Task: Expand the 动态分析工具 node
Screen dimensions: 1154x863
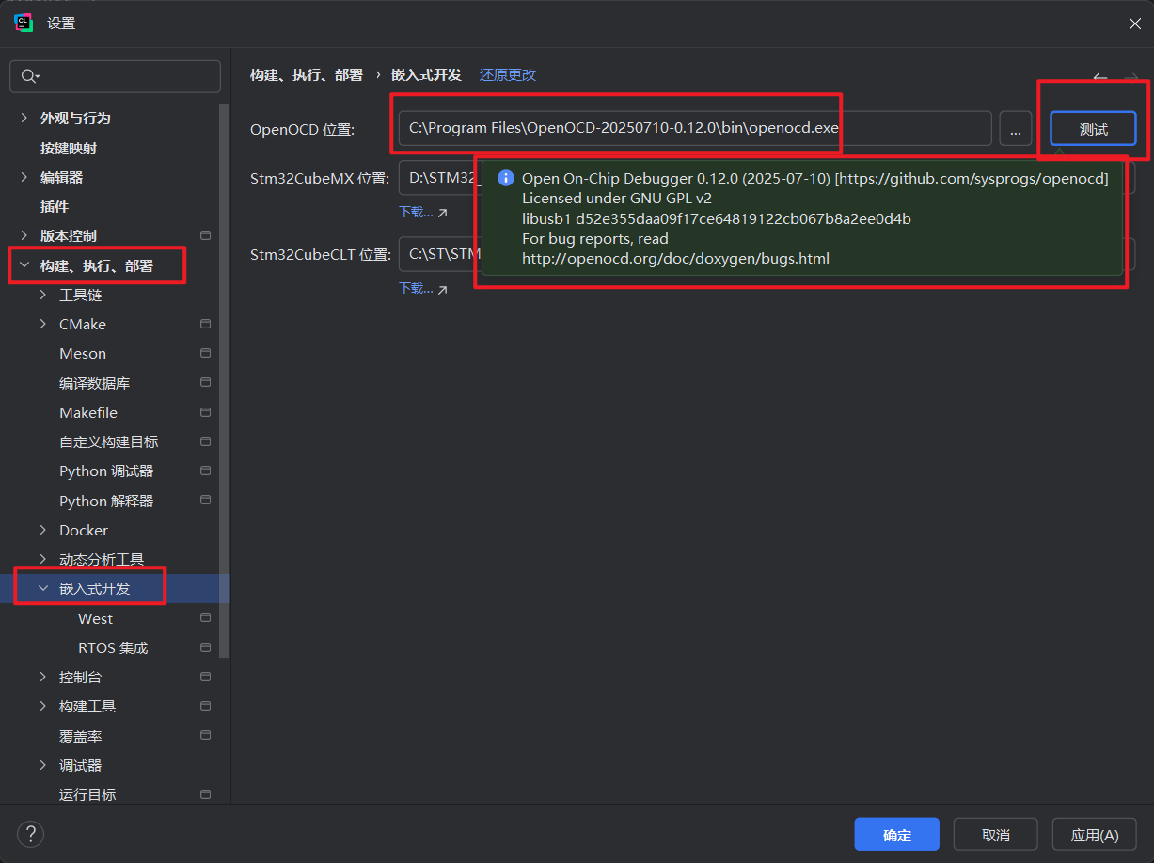Action: click(43, 559)
